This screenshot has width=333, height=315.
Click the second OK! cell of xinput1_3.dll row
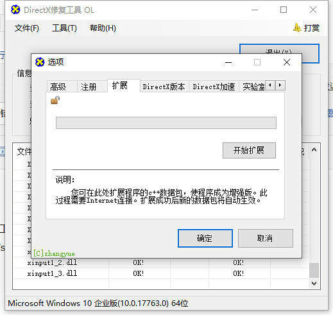coord(239,273)
